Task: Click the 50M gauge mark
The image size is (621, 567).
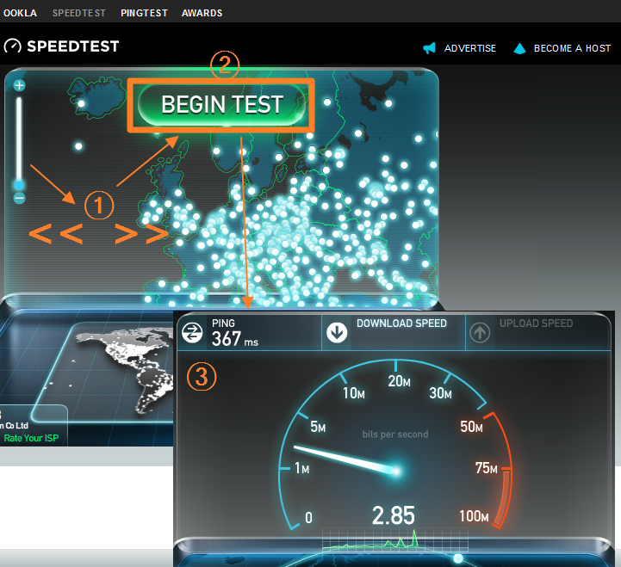Action: pyautogui.click(x=471, y=427)
